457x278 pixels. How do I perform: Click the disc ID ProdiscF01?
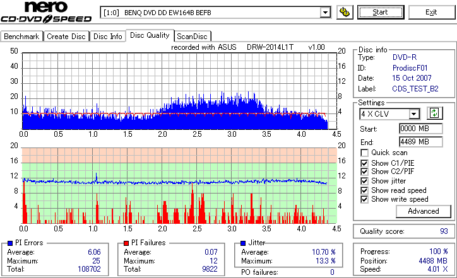click(x=410, y=68)
